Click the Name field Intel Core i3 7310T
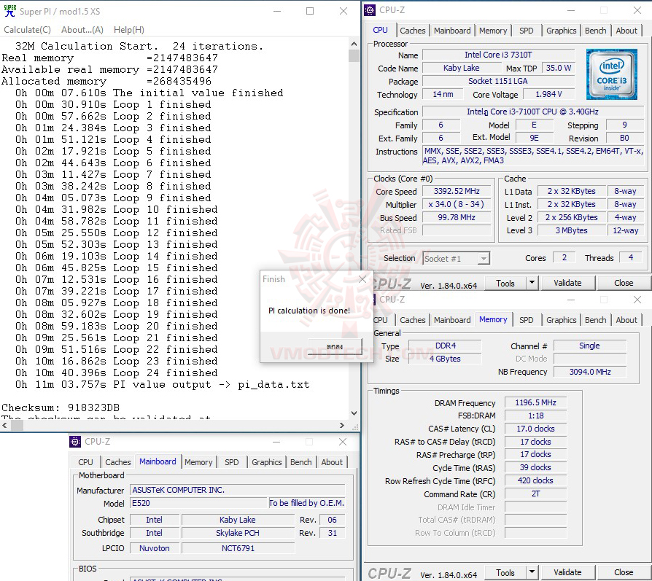 pos(498,55)
